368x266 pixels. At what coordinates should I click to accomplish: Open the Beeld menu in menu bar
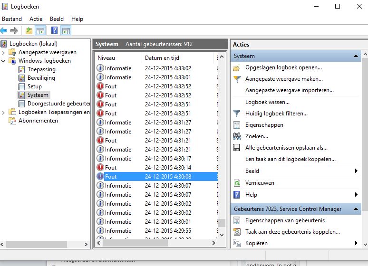point(57,19)
